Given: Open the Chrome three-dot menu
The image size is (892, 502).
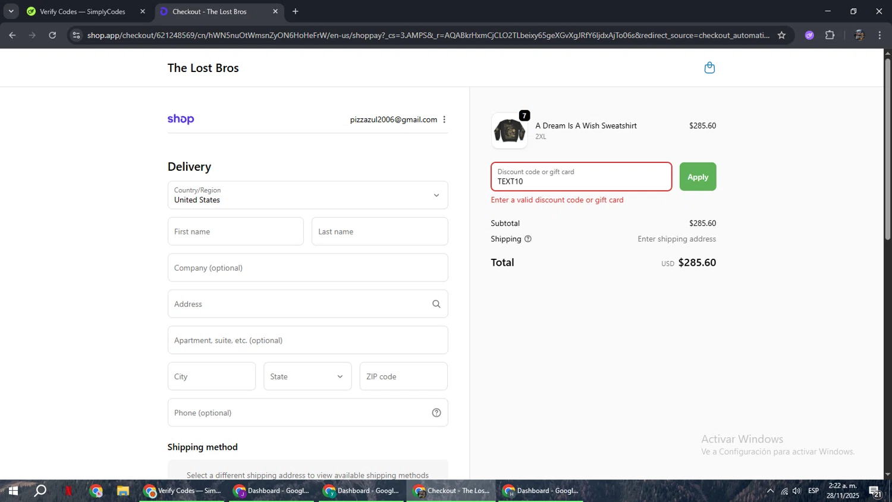Looking at the screenshot, I should click(880, 35).
